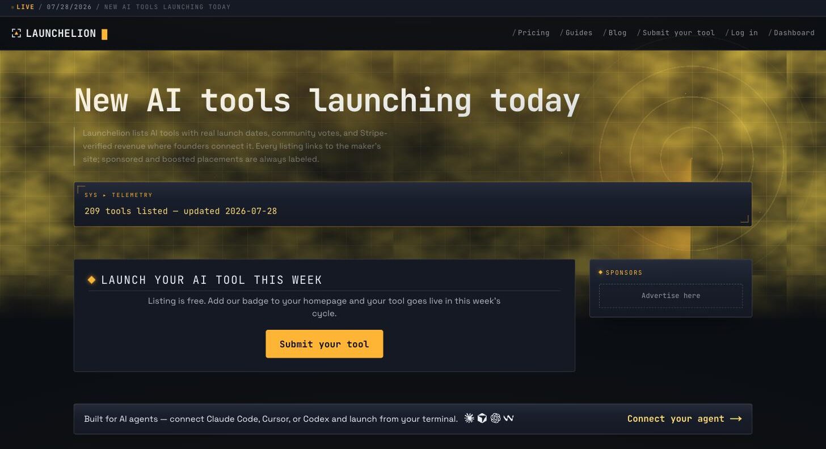Click the 209 tools listed telemetry text
This screenshot has width=826, height=449.
click(180, 211)
